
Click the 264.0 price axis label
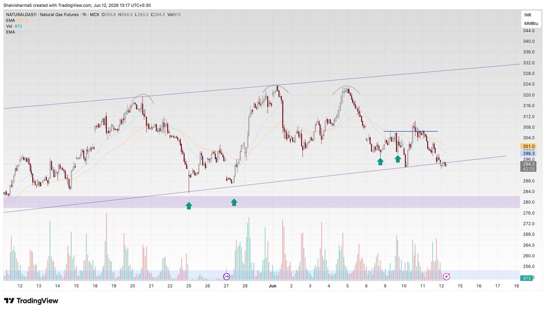pyautogui.click(x=528, y=245)
